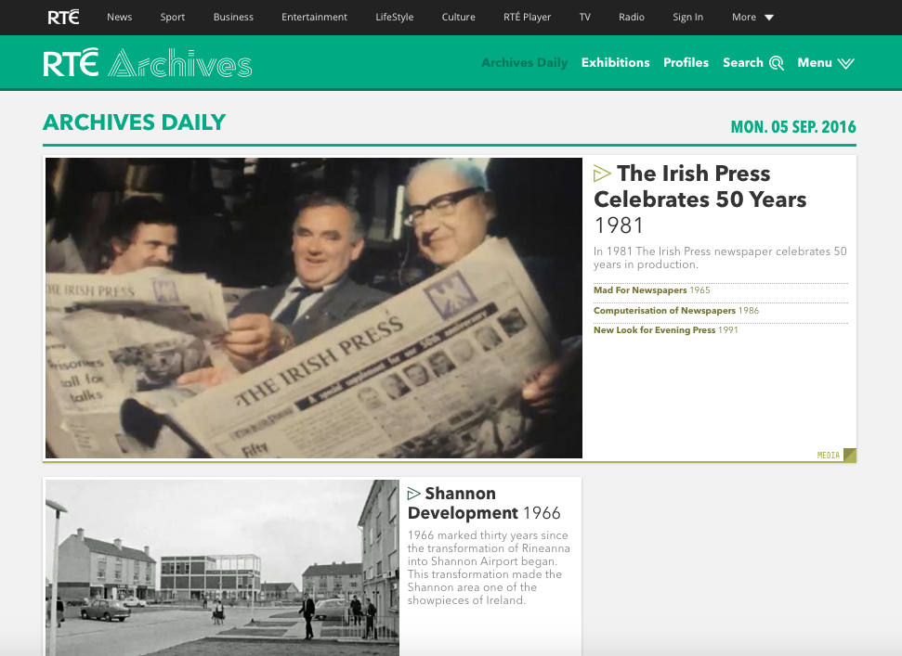Viewport: 902px width, 656px height.
Task: Open the News section
Action: coord(120,18)
